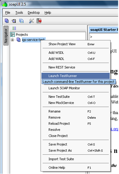Click the exit soapUI toolbar icon
Screen dimensions: 119x174
(39, 21)
